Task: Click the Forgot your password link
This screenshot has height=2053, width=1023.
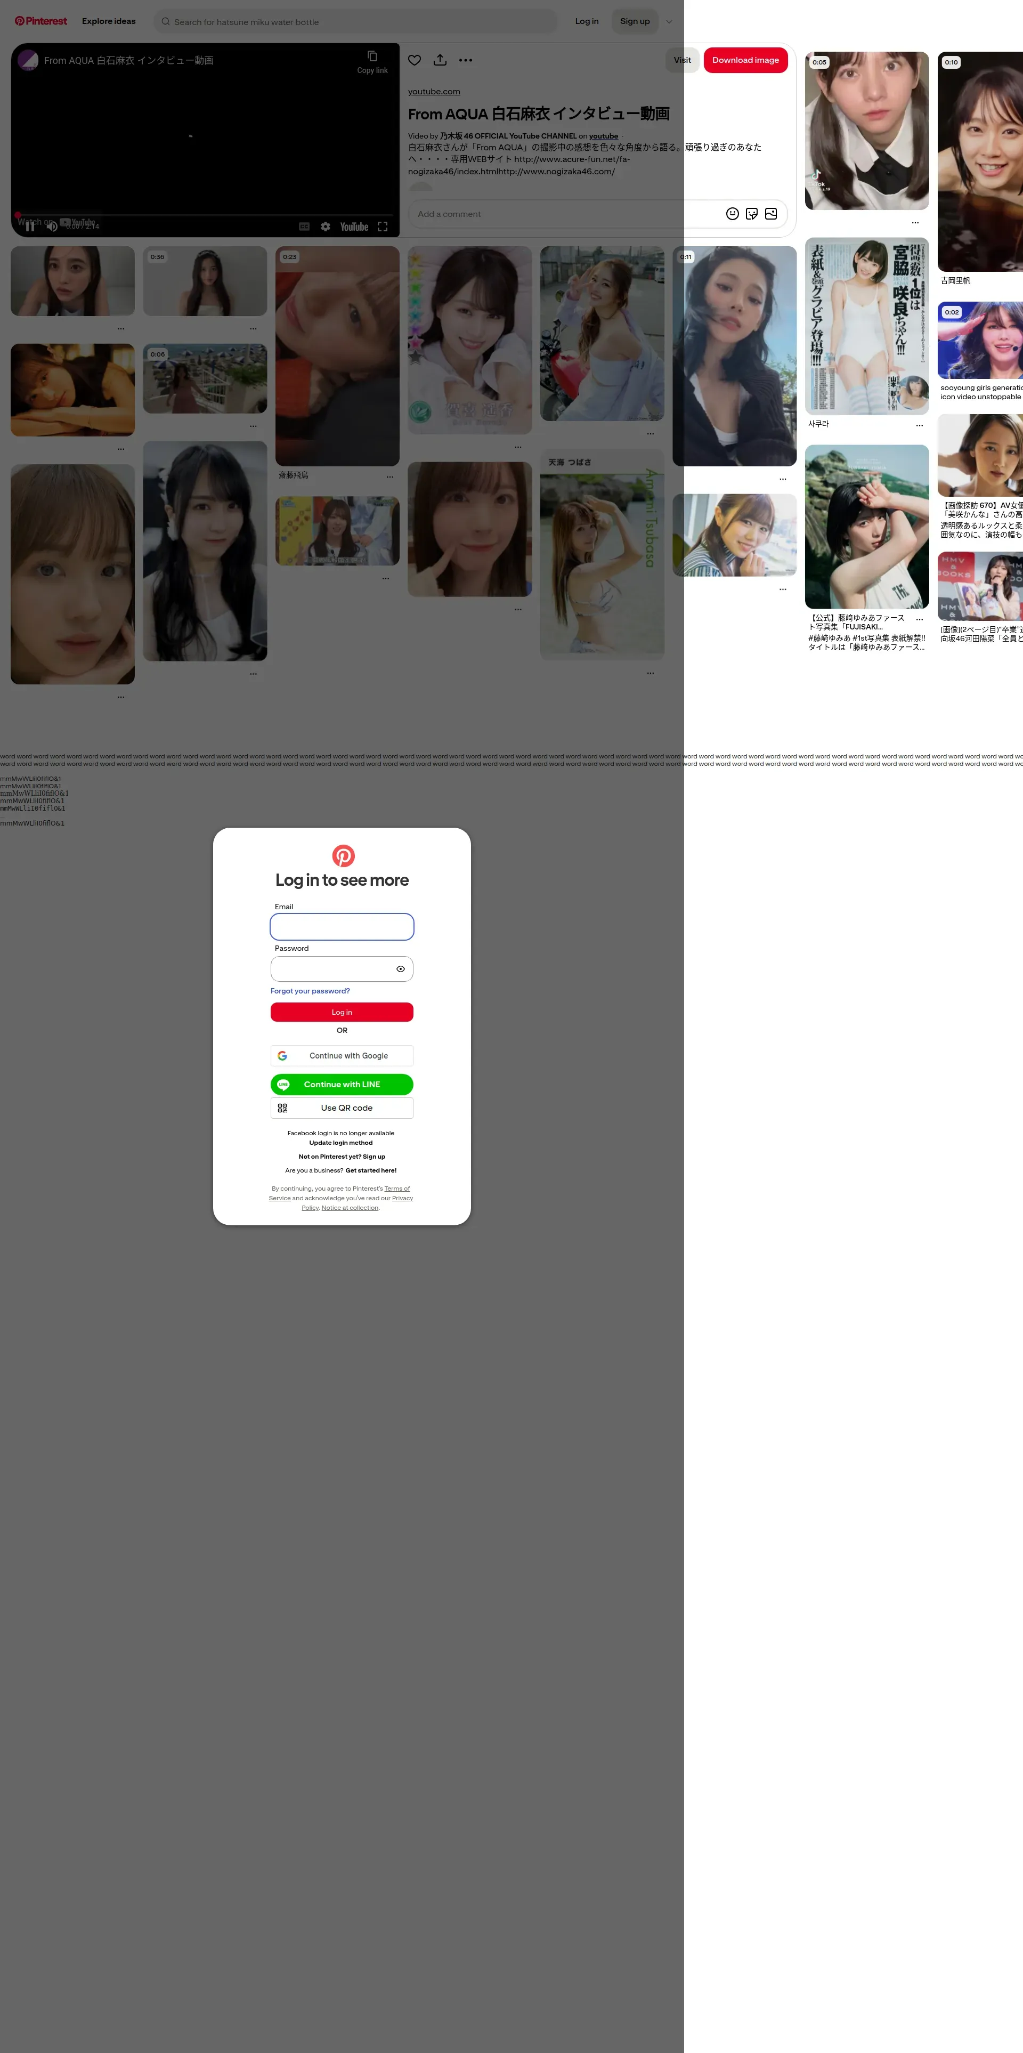Action: (310, 991)
